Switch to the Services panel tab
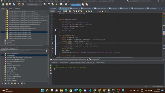 [17, 9]
